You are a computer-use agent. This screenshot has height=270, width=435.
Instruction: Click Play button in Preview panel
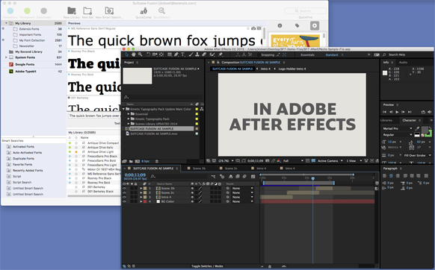tap(397, 112)
